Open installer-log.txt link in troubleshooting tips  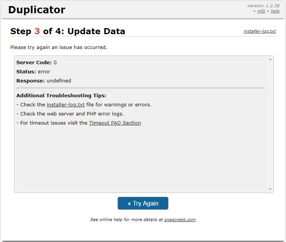[x=66, y=104]
